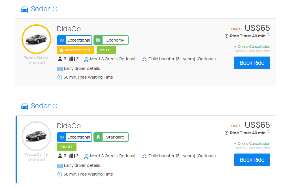Click the crossed-out US$71 price on Camry card

pos(237,126)
